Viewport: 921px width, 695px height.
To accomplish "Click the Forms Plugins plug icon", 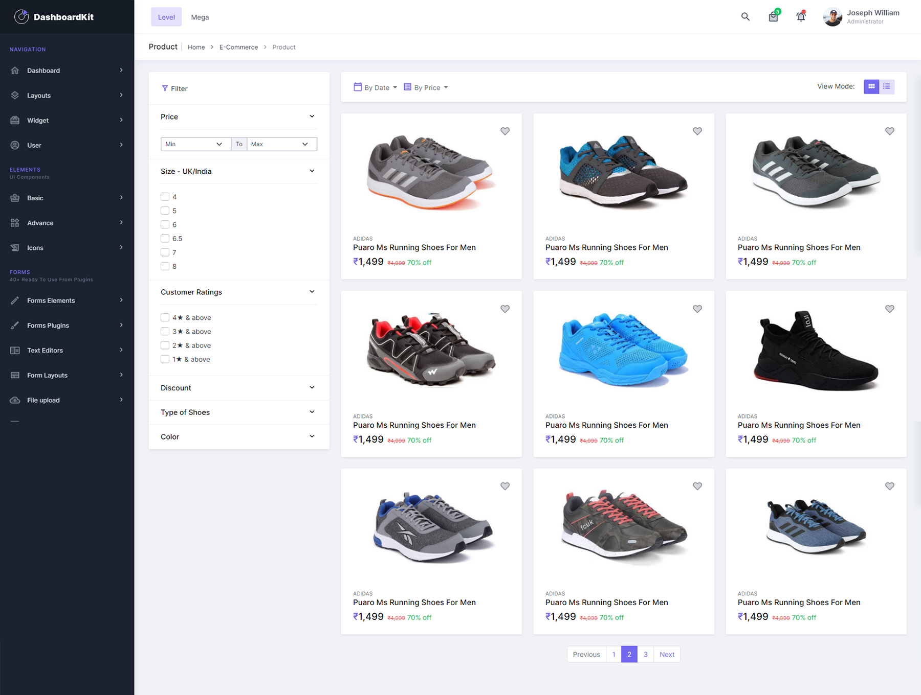I will (x=15, y=326).
